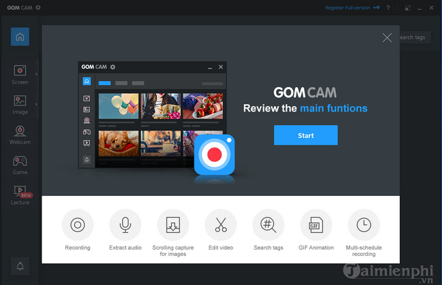Image resolution: width=442 pixels, height=285 pixels.
Task: Select the Screen recording mode
Action: click(20, 75)
